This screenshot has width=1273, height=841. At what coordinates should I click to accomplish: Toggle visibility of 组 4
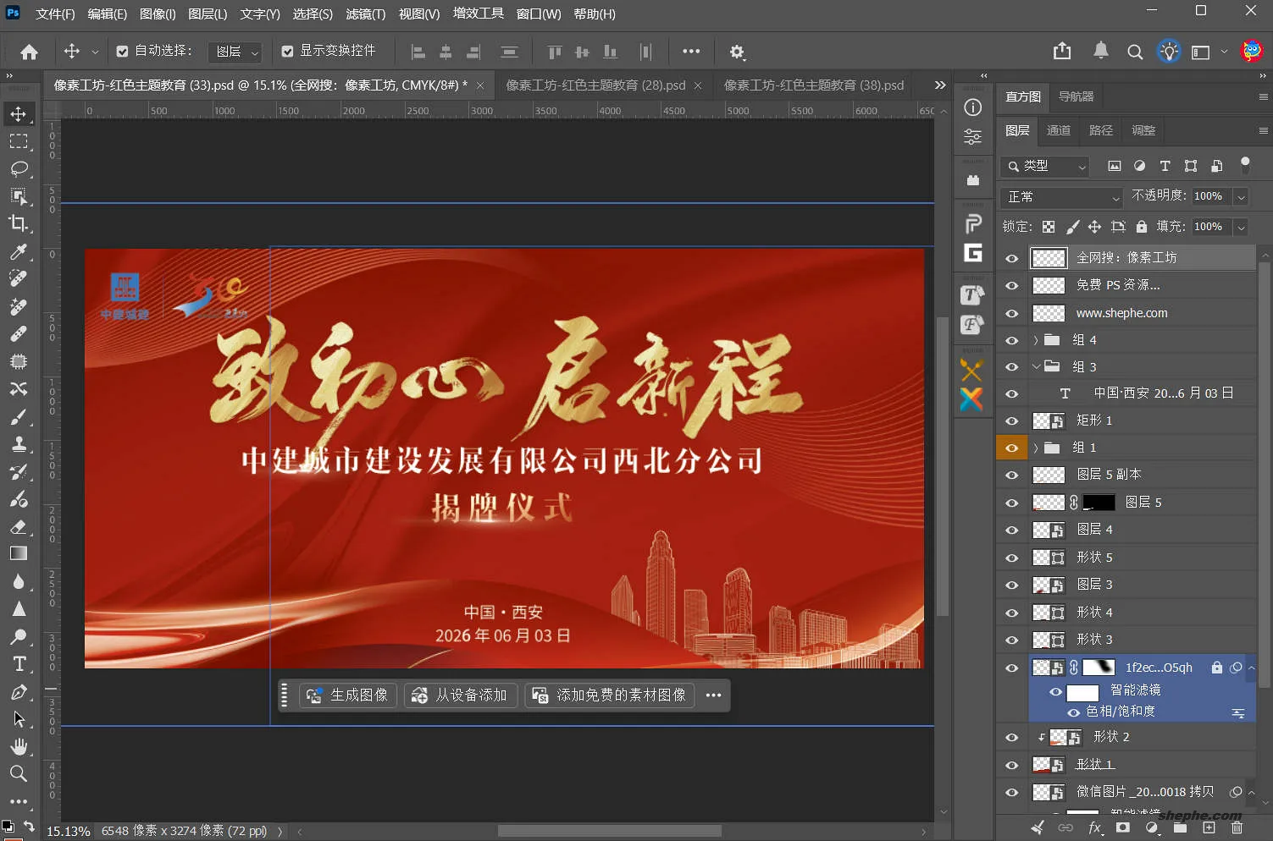point(1012,340)
